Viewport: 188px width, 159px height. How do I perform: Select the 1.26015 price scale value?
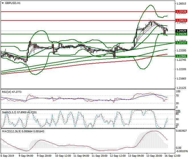[x=181, y=4]
